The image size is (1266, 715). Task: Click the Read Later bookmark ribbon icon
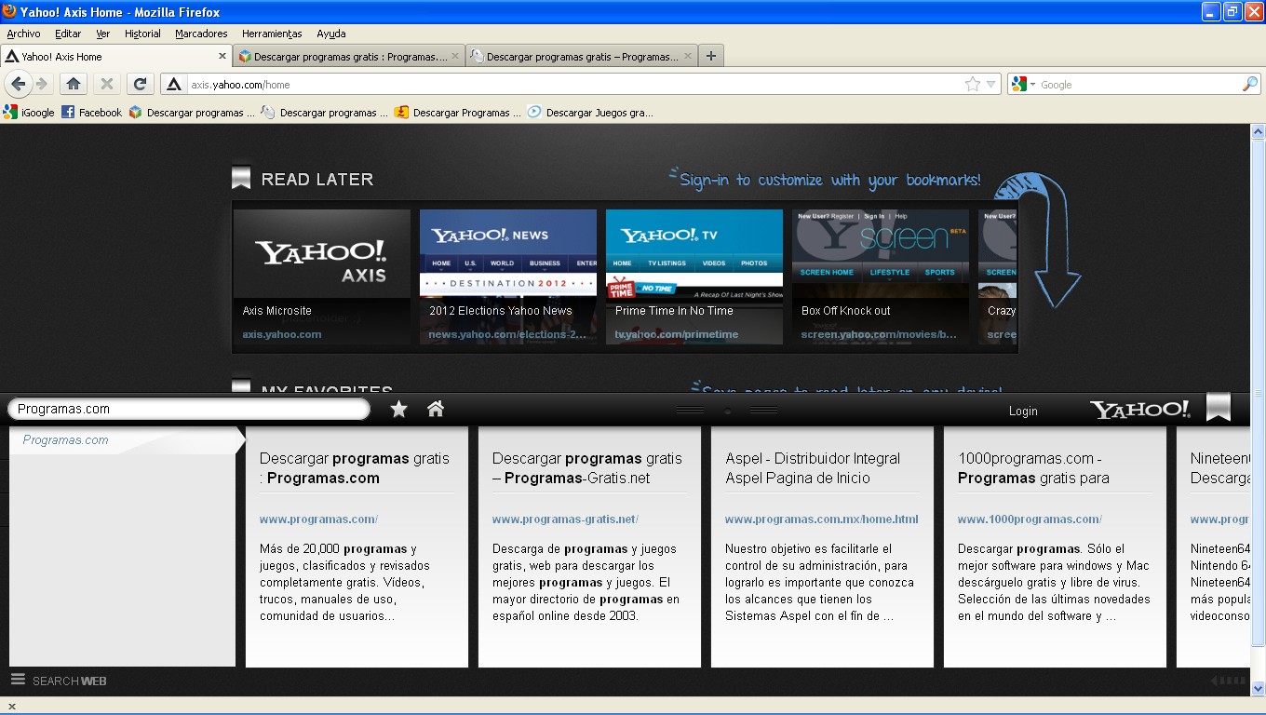241,178
